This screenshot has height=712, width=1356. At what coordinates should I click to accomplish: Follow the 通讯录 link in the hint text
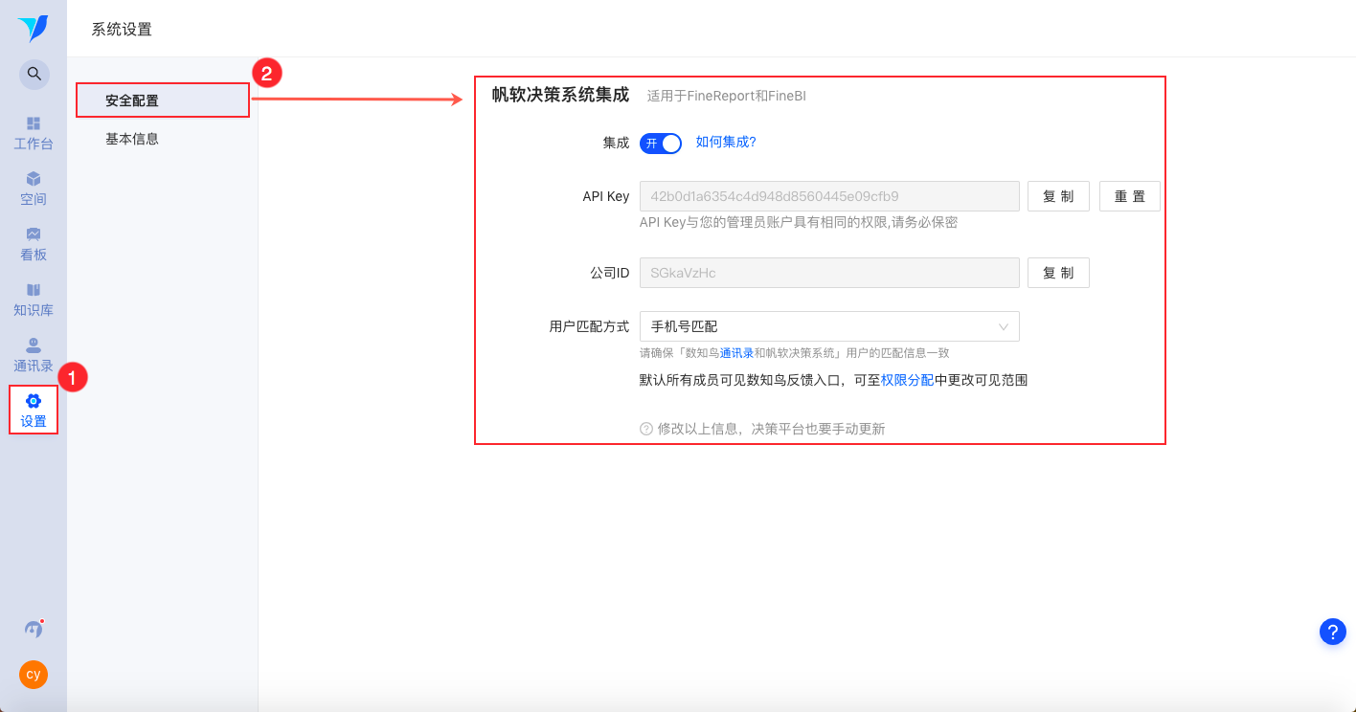pos(737,353)
